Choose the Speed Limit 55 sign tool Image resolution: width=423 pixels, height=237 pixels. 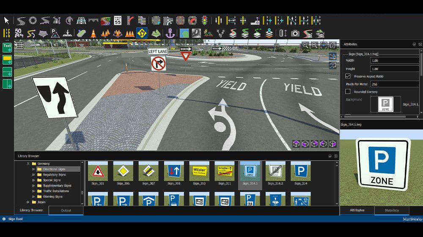tap(118, 20)
